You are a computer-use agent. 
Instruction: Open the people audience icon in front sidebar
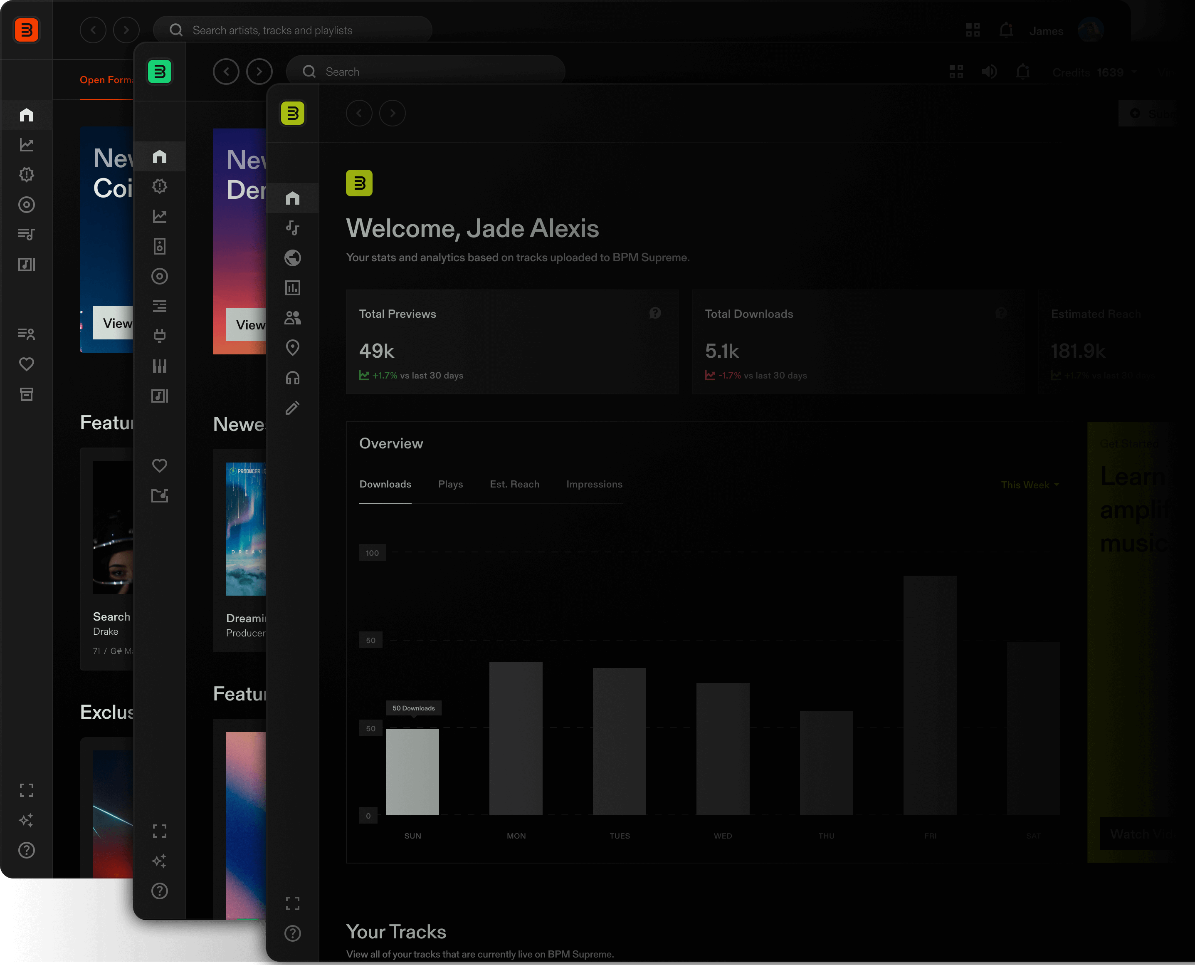click(293, 318)
